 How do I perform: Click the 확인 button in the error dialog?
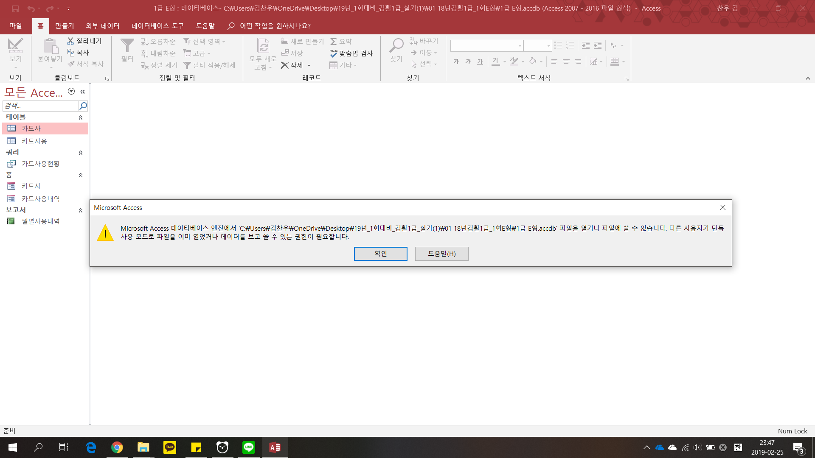tap(380, 254)
